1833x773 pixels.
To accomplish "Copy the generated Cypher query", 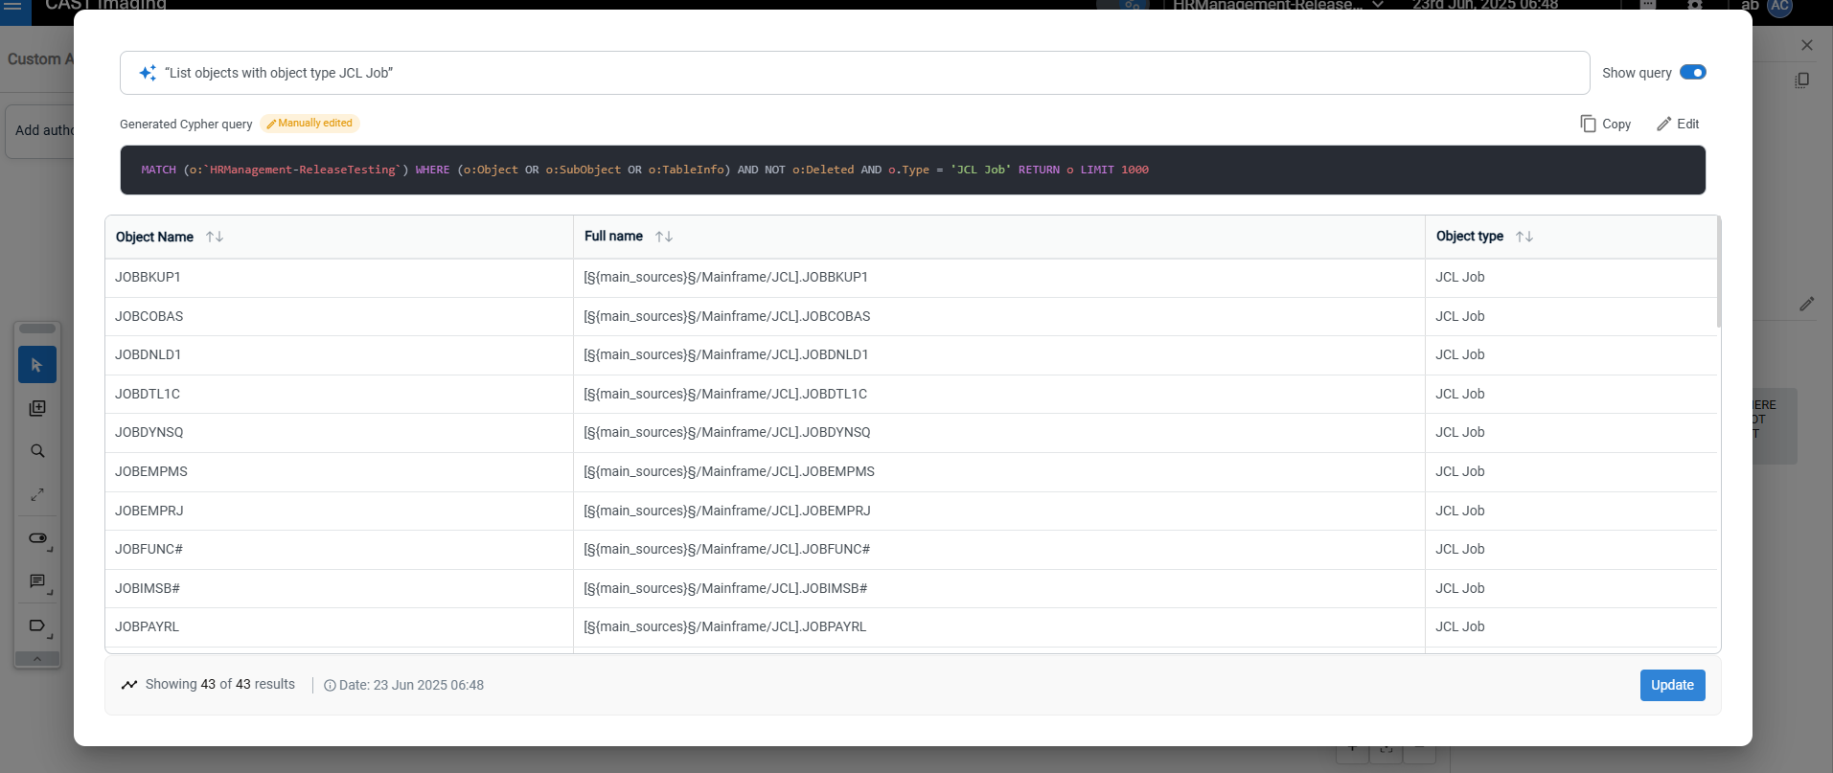I will (x=1606, y=124).
